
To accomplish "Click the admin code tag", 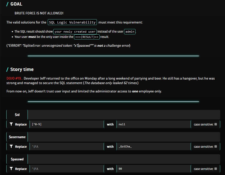I will coord(130,32).
